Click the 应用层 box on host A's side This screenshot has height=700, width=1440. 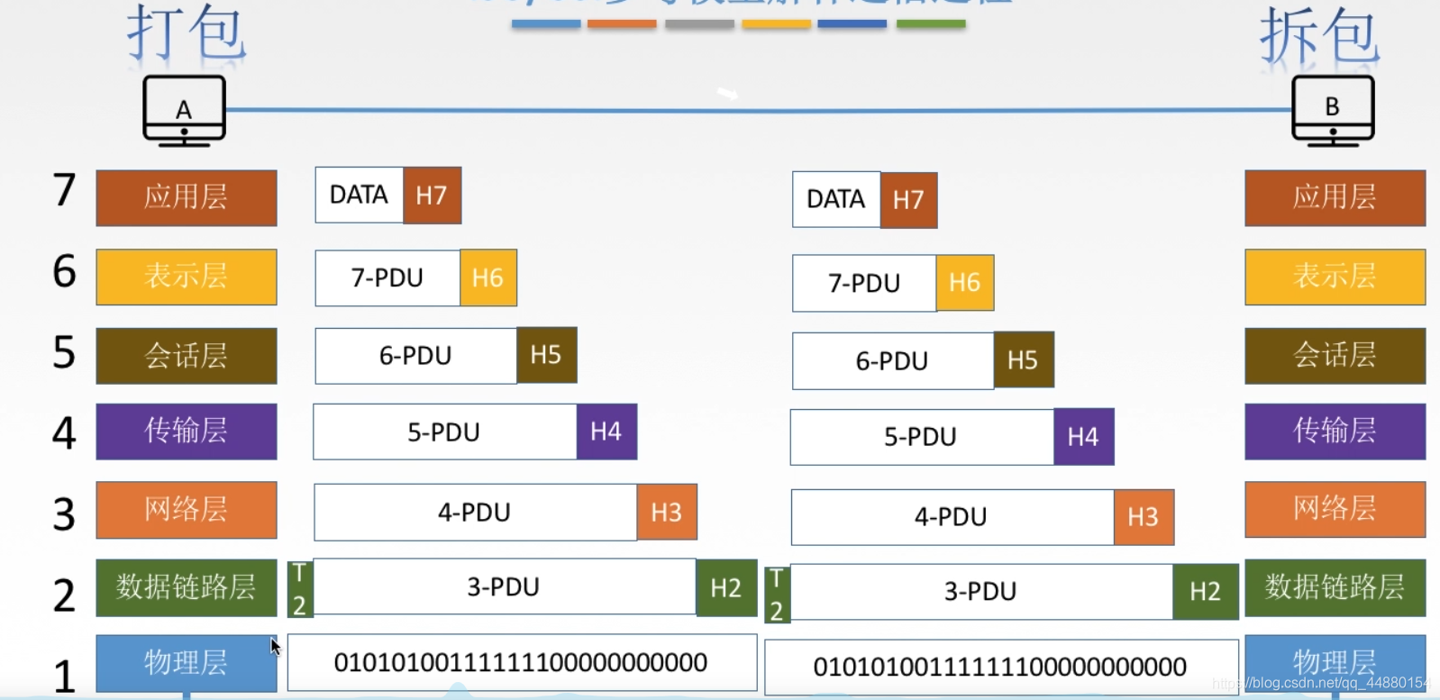[187, 198]
